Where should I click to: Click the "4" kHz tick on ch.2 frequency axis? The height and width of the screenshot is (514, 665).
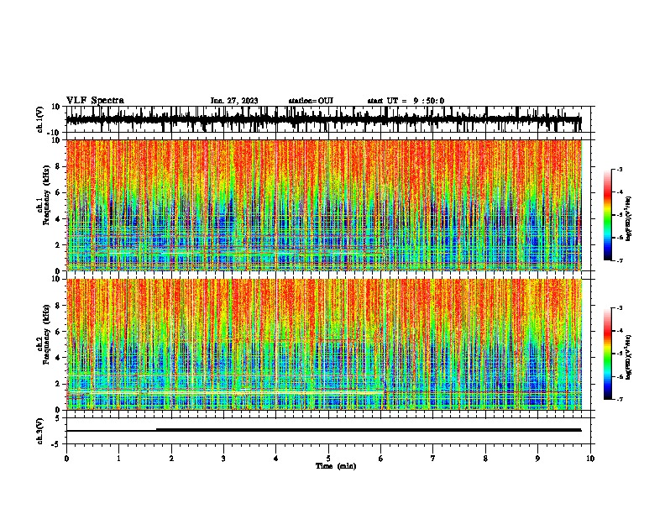point(58,358)
